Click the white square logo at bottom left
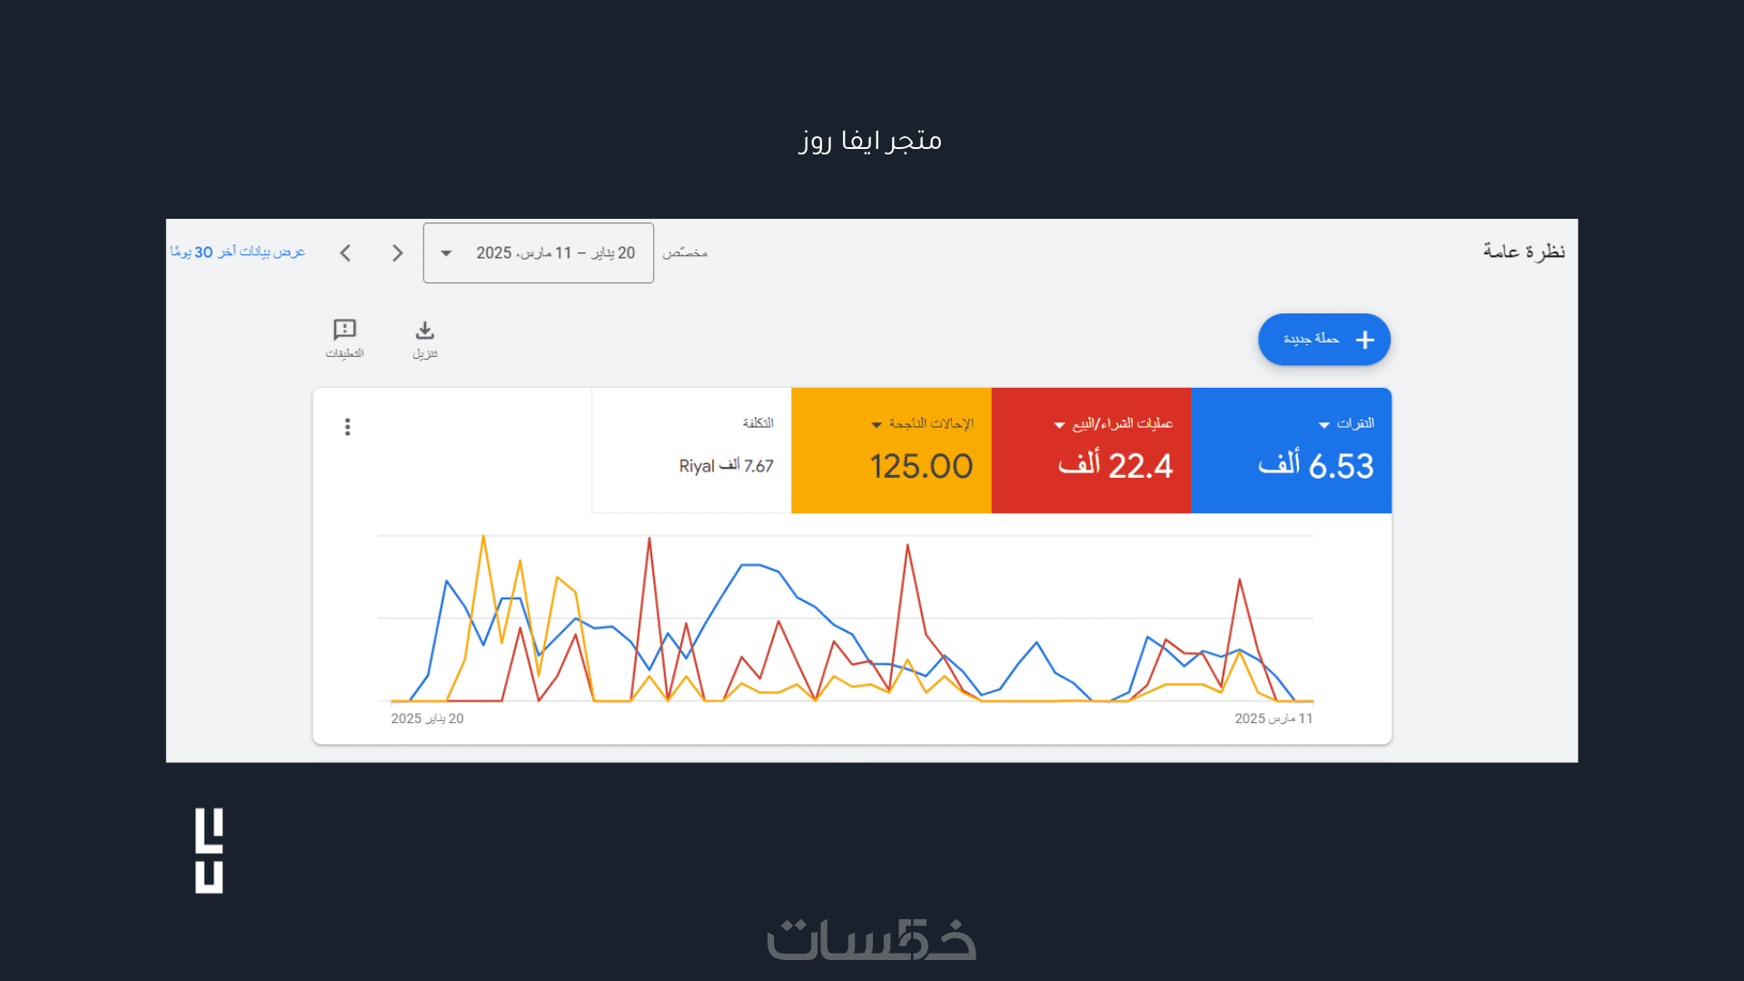 point(209,850)
